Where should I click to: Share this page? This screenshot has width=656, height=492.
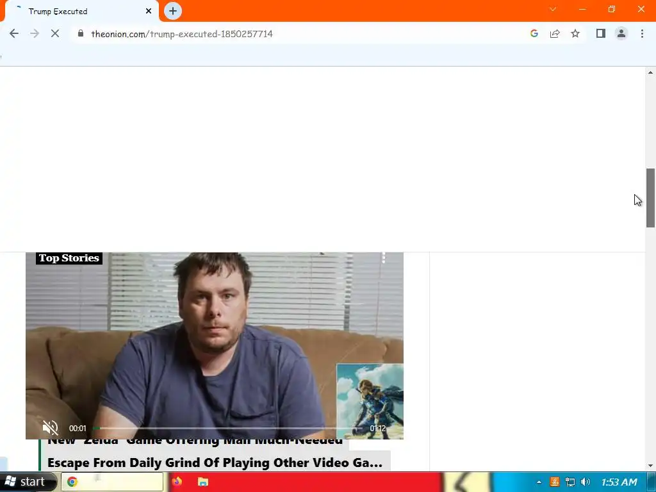(555, 33)
